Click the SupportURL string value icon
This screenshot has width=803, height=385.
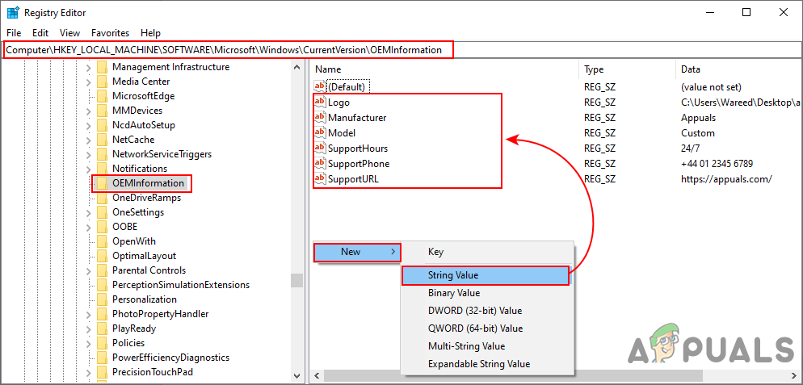point(320,179)
